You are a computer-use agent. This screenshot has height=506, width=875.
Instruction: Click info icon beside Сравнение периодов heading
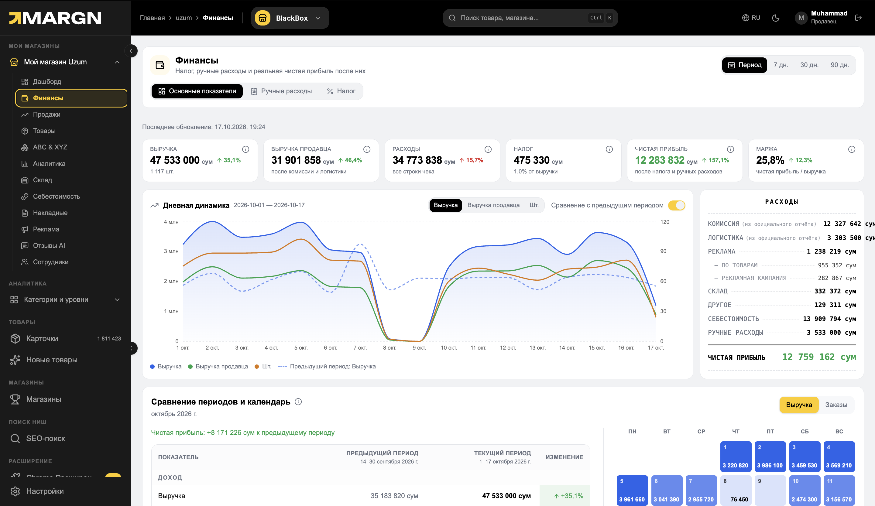pos(298,402)
